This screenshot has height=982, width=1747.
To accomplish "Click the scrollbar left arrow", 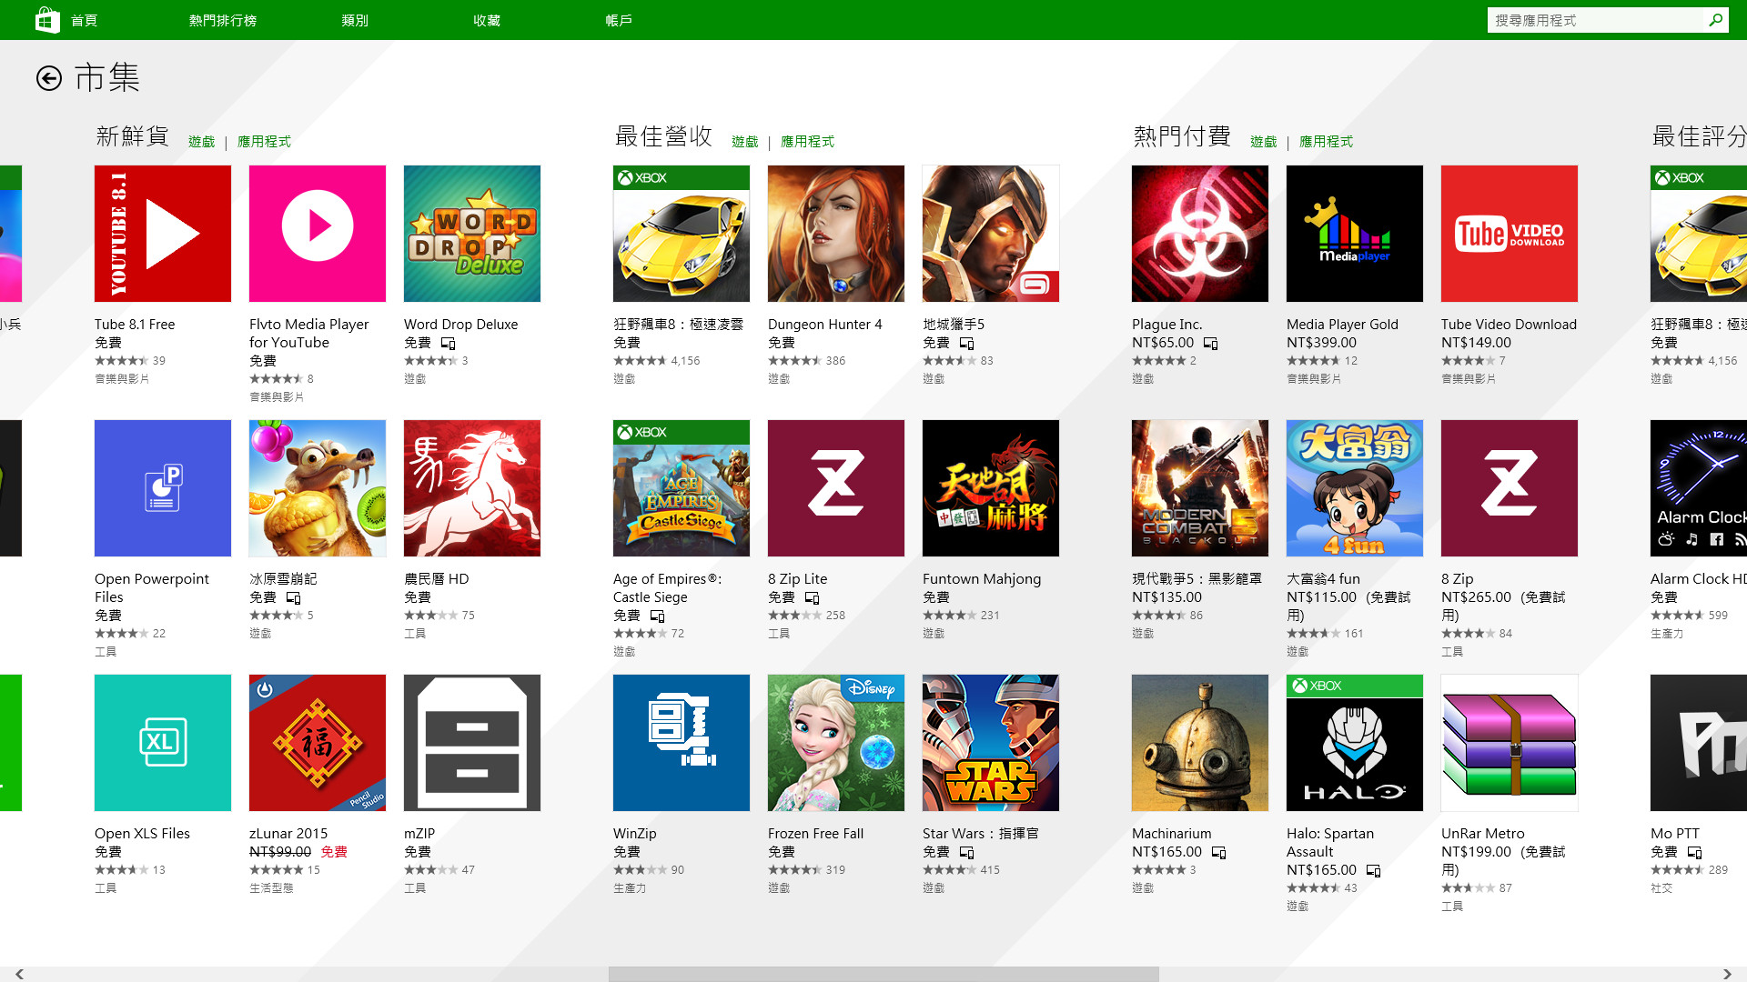I will pos(19,974).
